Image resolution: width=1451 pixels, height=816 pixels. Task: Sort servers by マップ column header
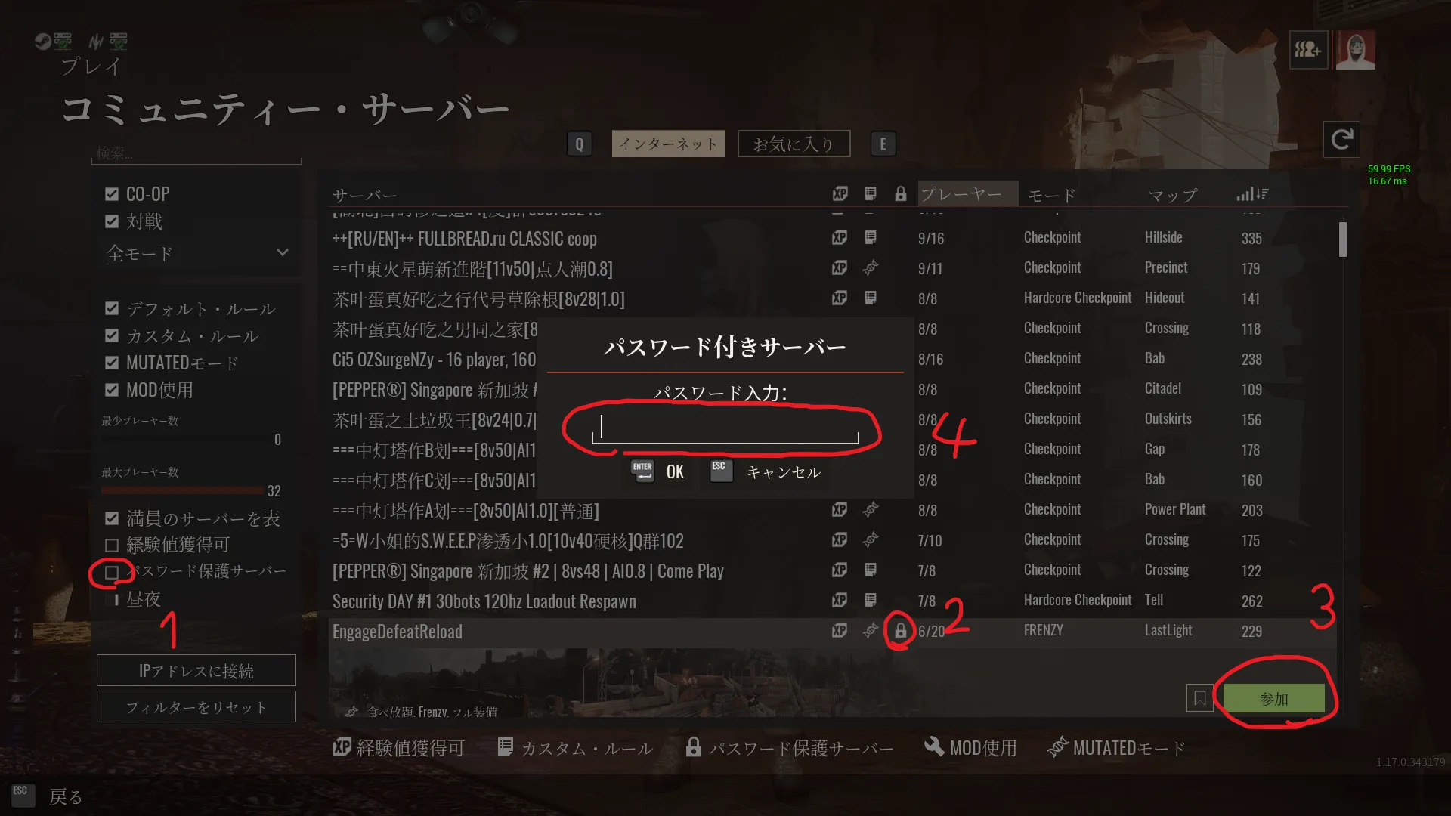pos(1173,196)
